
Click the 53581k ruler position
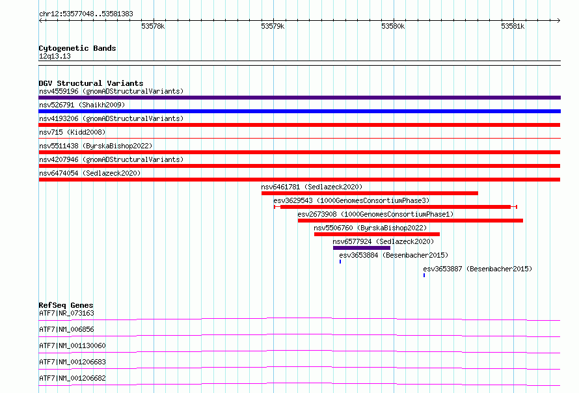[513, 26]
